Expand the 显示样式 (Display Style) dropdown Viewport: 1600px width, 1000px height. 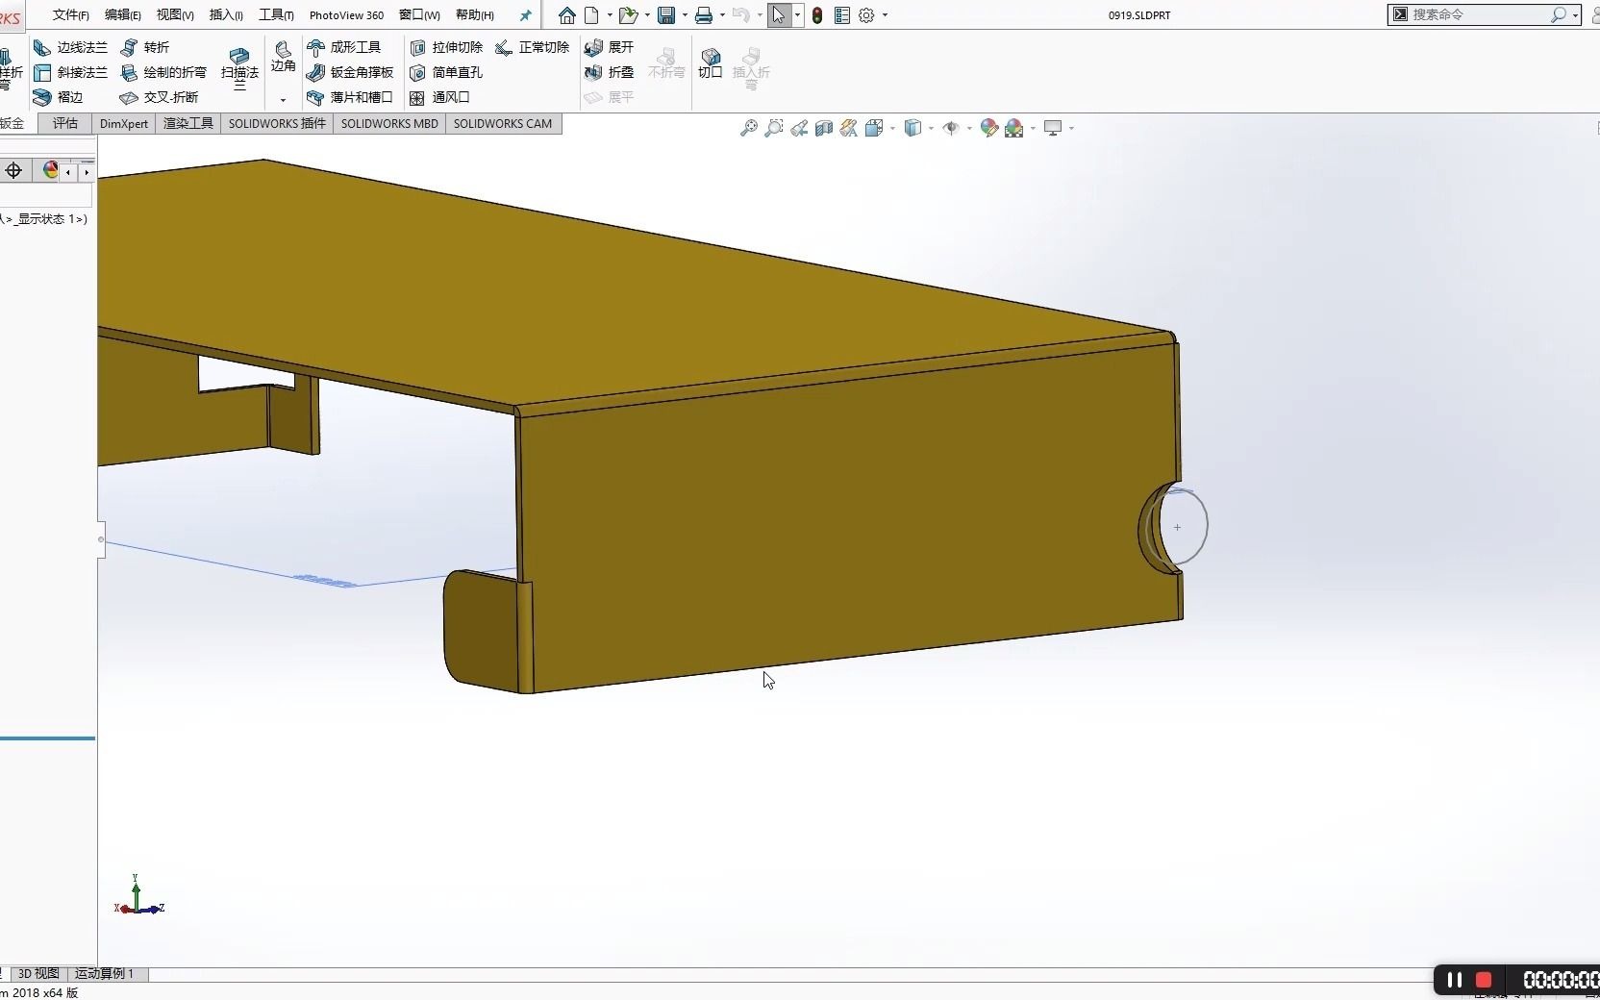[x=929, y=129]
